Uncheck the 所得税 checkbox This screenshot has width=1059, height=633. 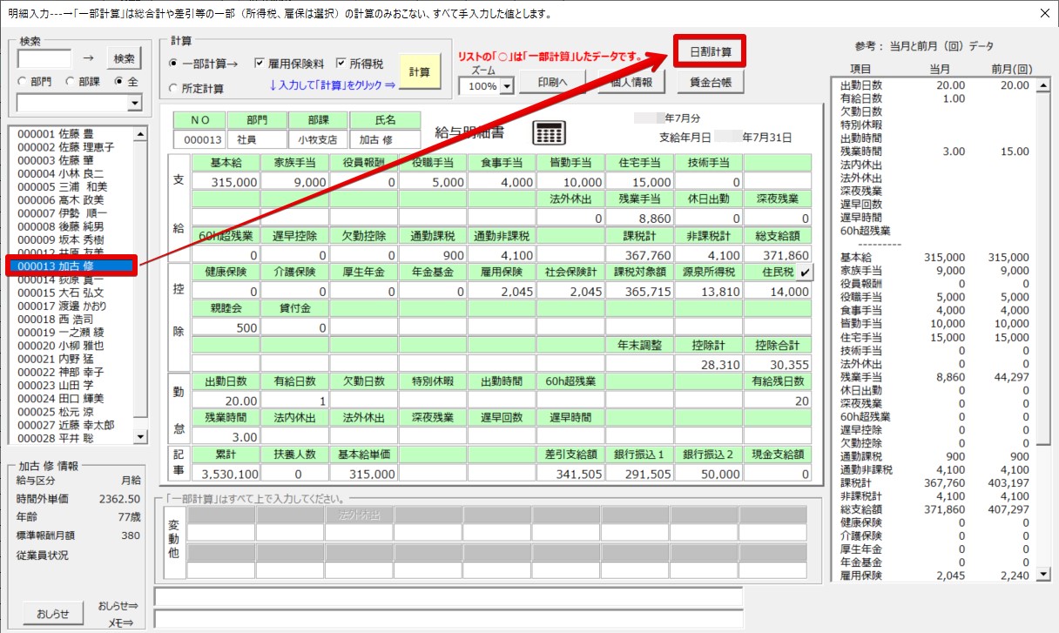point(341,64)
